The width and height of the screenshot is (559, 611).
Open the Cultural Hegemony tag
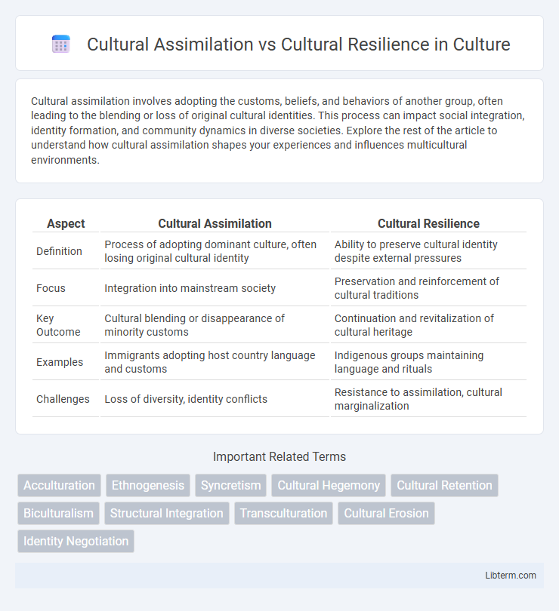(329, 485)
